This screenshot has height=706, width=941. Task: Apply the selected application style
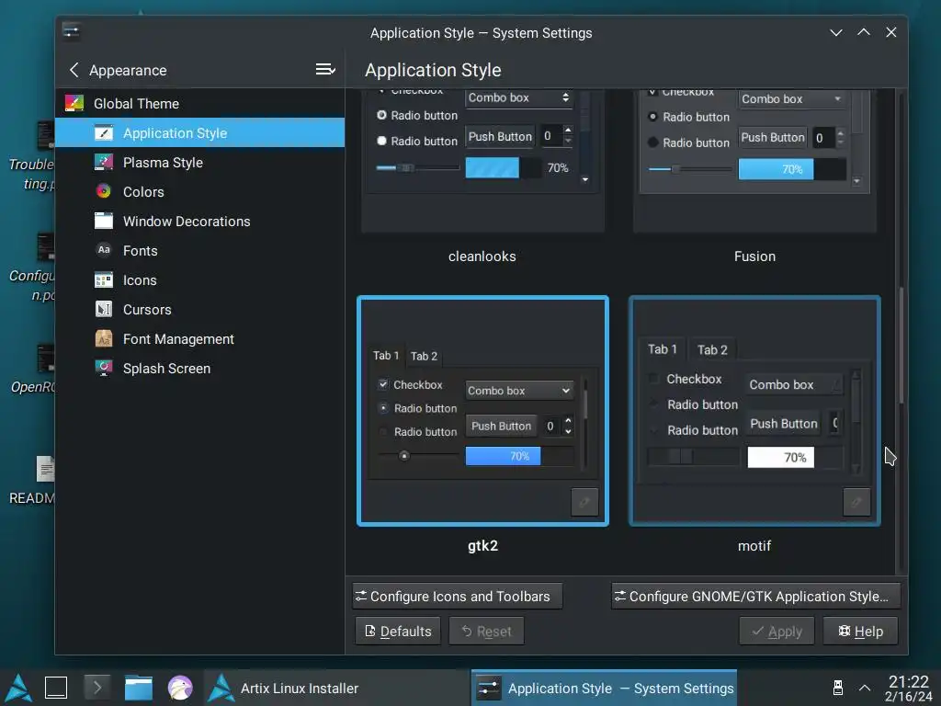pyautogui.click(x=777, y=631)
